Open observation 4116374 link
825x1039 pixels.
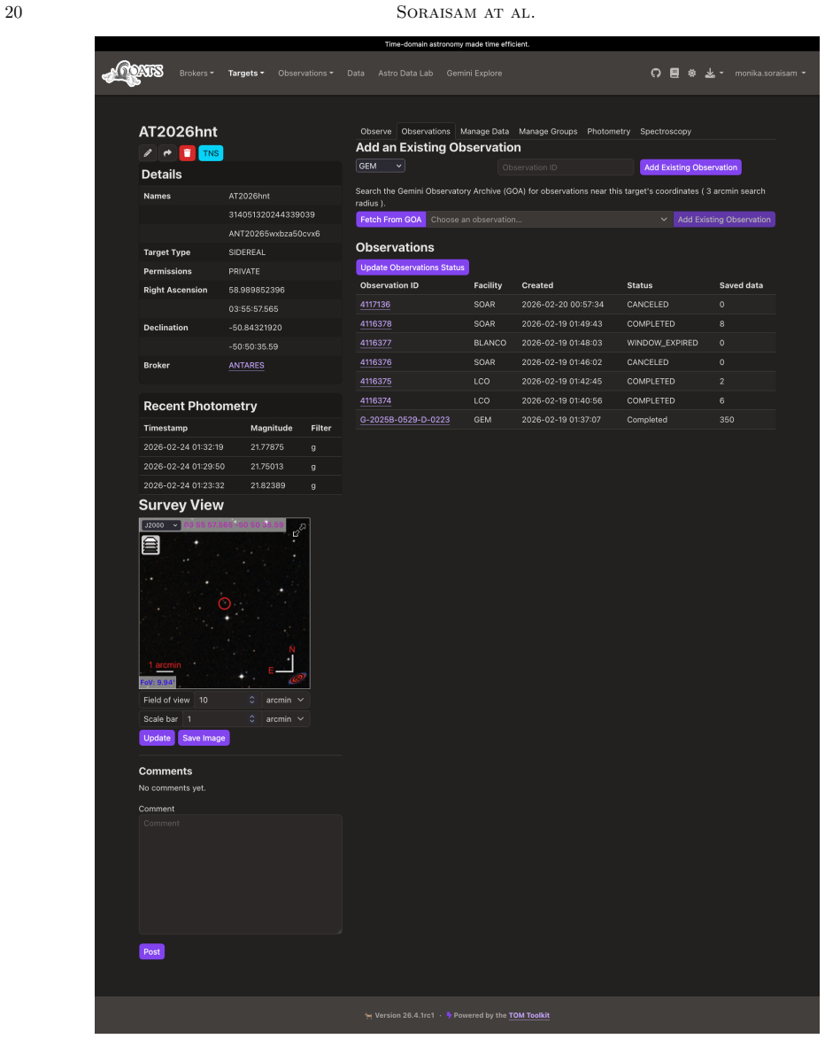(x=375, y=401)
